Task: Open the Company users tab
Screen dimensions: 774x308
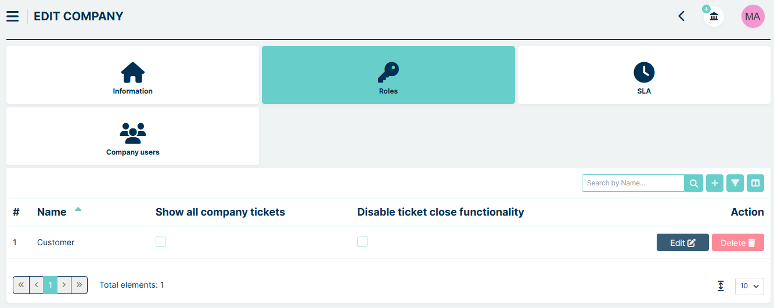Action: click(132, 137)
